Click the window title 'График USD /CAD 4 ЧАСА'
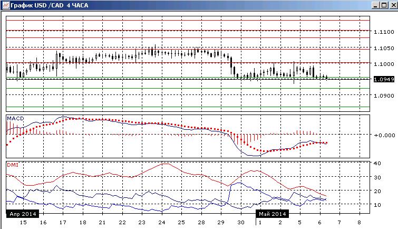This screenshot has height=229, width=398. pos(49,5)
